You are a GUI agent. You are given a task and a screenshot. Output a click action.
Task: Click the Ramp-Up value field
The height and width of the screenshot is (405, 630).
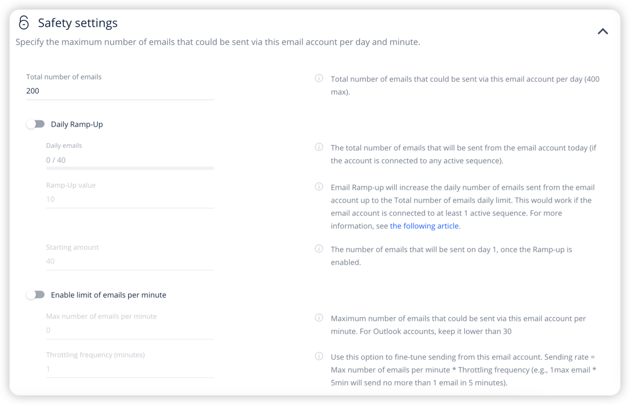pos(130,199)
